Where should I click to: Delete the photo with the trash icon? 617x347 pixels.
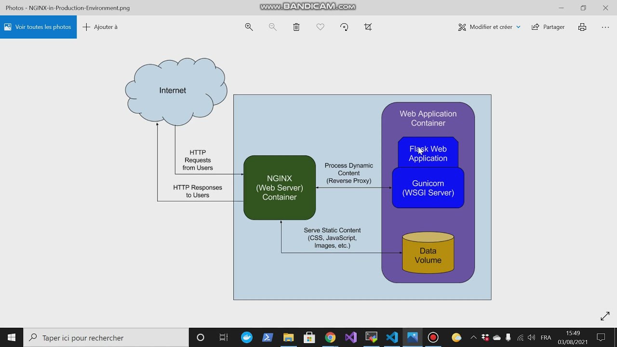296,27
